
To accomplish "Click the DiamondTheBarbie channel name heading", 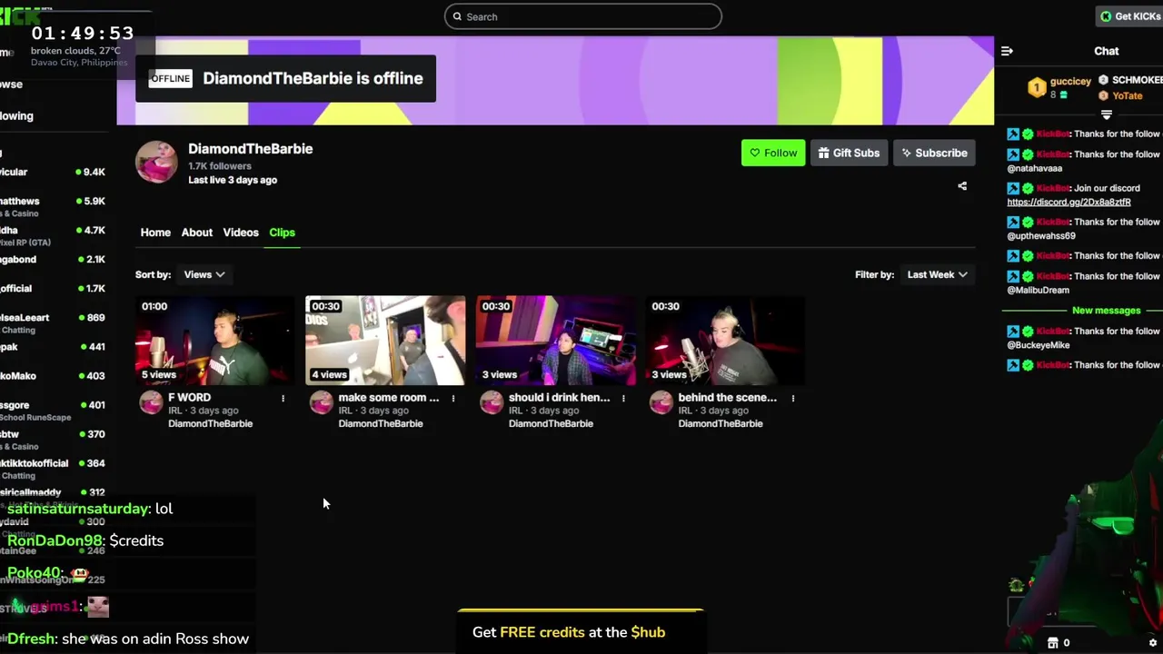I will [250, 149].
